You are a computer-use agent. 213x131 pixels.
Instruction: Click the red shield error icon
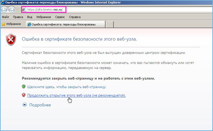pyautogui.click(x=11, y=40)
